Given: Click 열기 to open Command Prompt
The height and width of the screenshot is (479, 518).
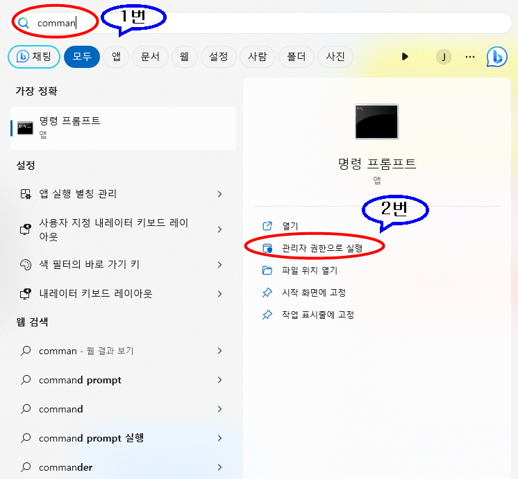Looking at the screenshot, I should 290,226.
